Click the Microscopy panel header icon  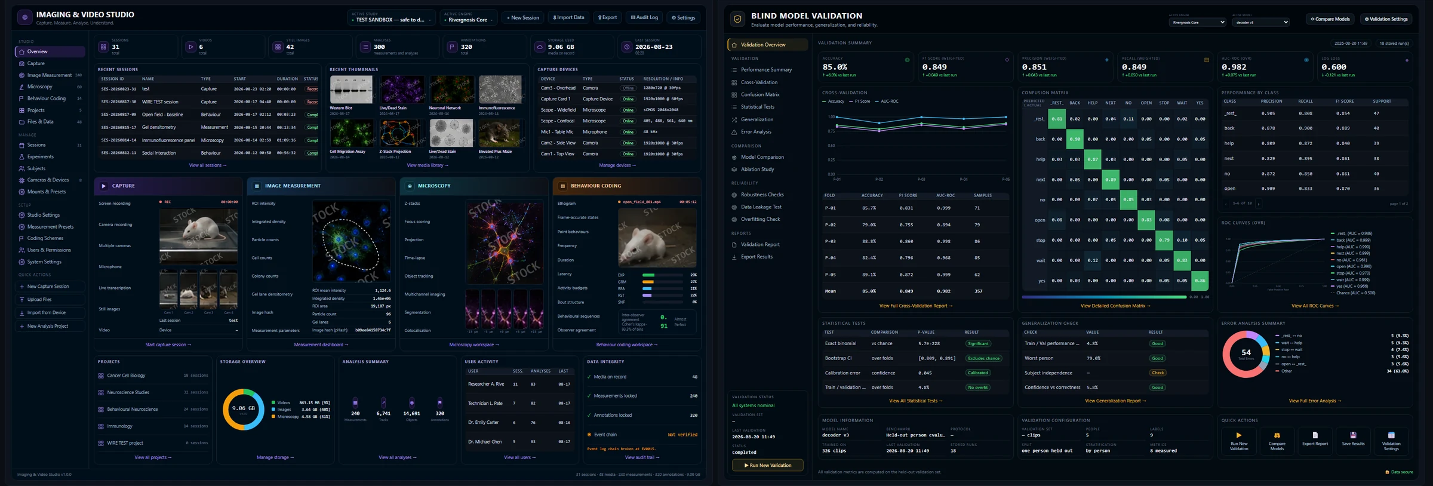410,186
